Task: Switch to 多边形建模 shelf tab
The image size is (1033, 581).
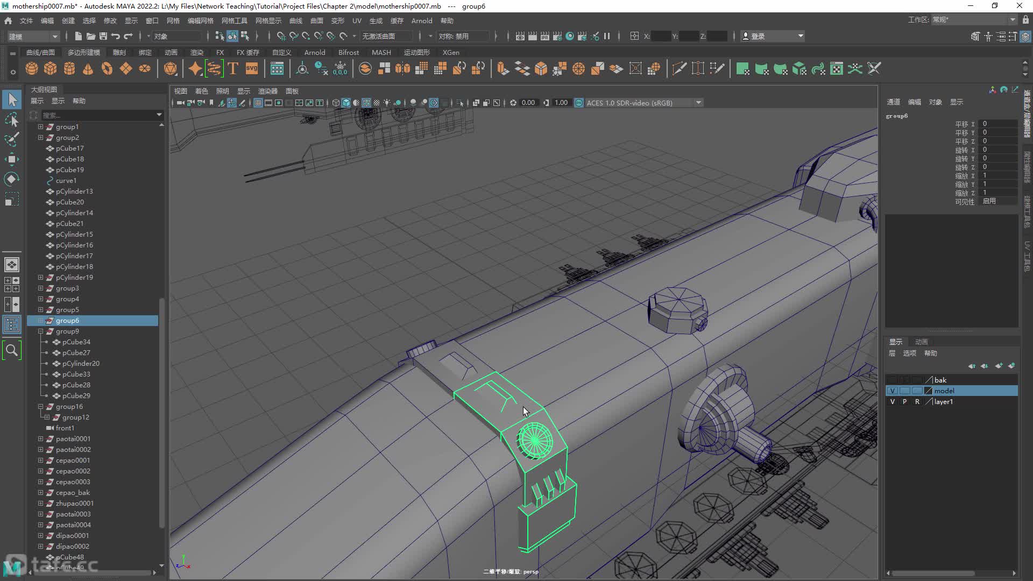Action: pyautogui.click(x=83, y=53)
